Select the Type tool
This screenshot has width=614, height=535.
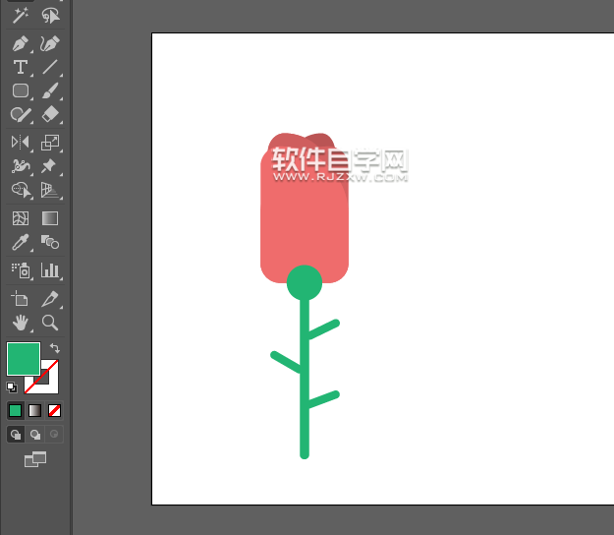click(20, 67)
